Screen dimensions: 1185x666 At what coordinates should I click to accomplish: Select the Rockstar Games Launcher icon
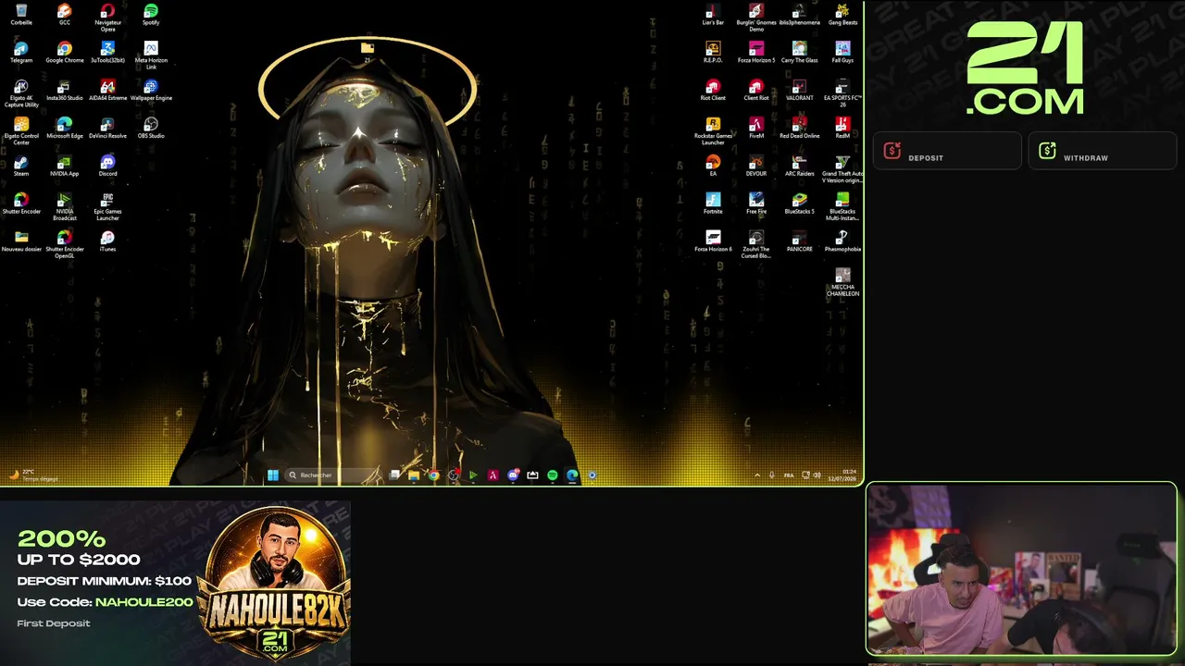click(713, 131)
